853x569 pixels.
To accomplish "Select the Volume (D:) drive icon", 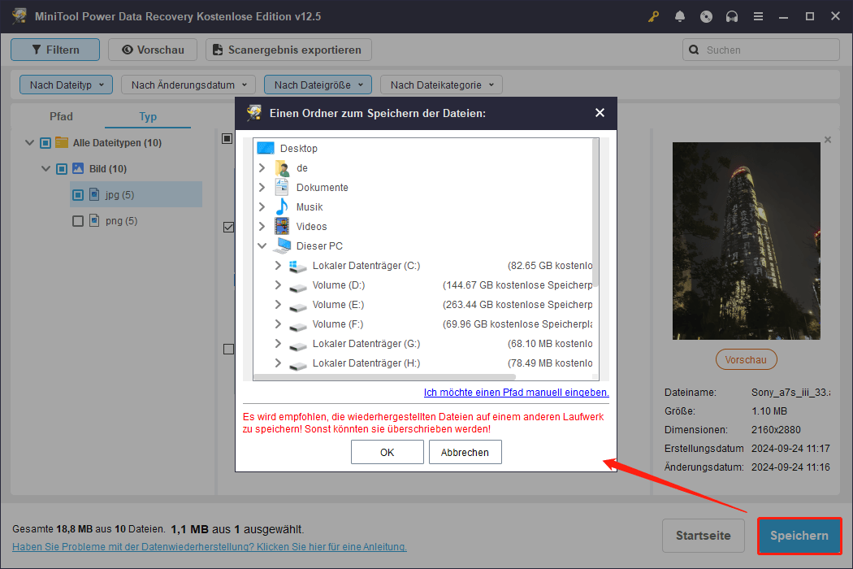I will click(x=297, y=286).
